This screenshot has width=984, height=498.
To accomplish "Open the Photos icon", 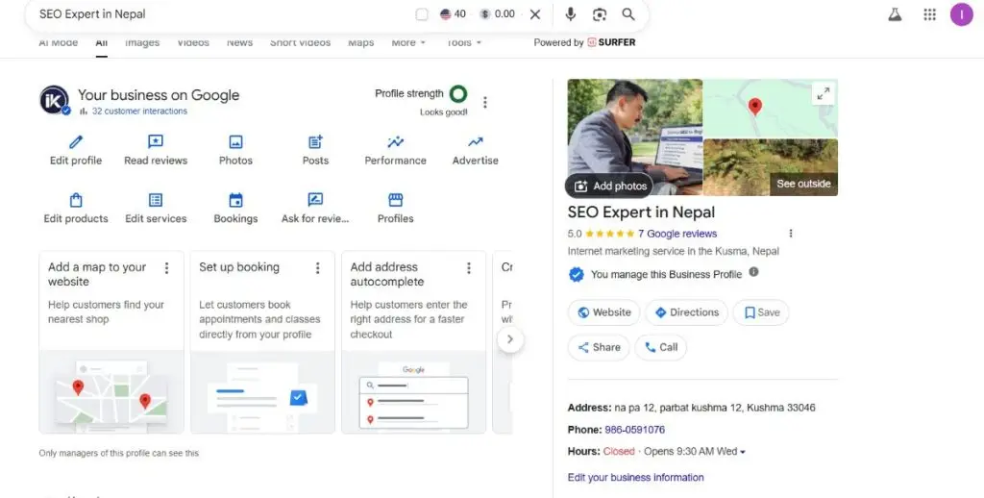I will click(236, 142).
